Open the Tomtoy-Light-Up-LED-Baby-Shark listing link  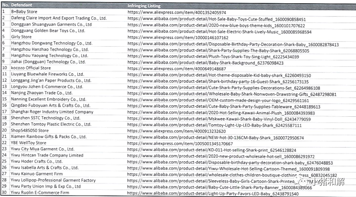tap(215, 125)
